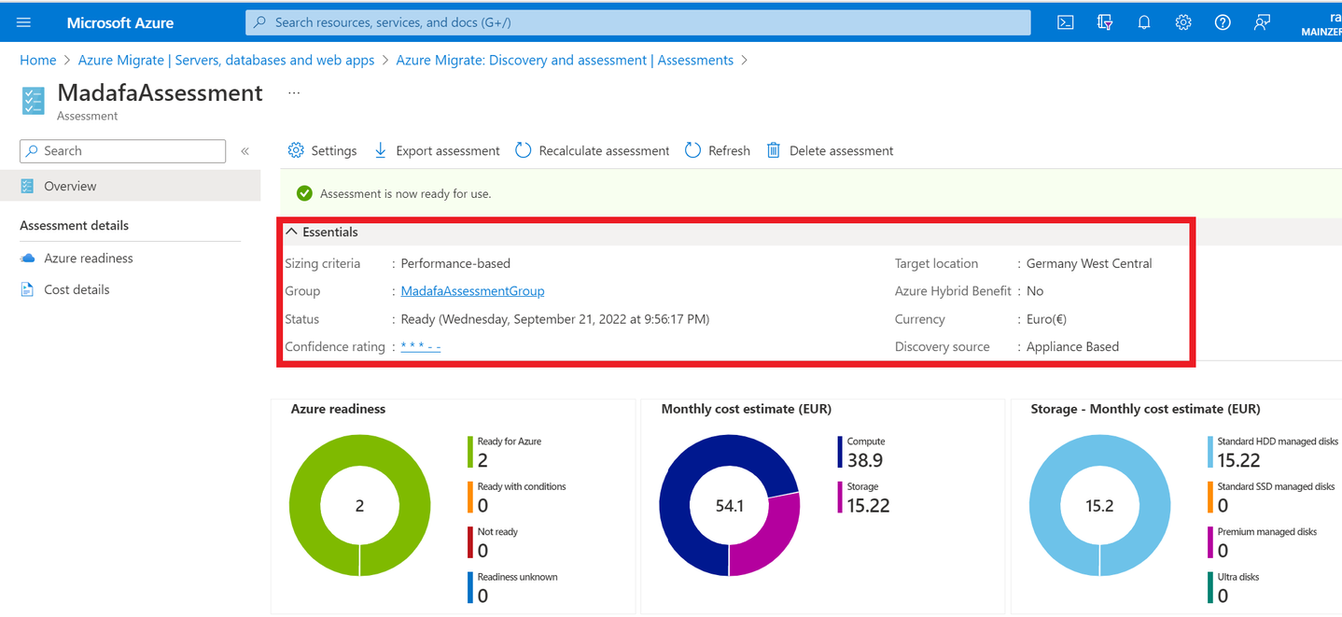Click the green success checkmark icon
Image resolution: width=1342 pixels, height=617 pixels.
(x=304, y=193)
